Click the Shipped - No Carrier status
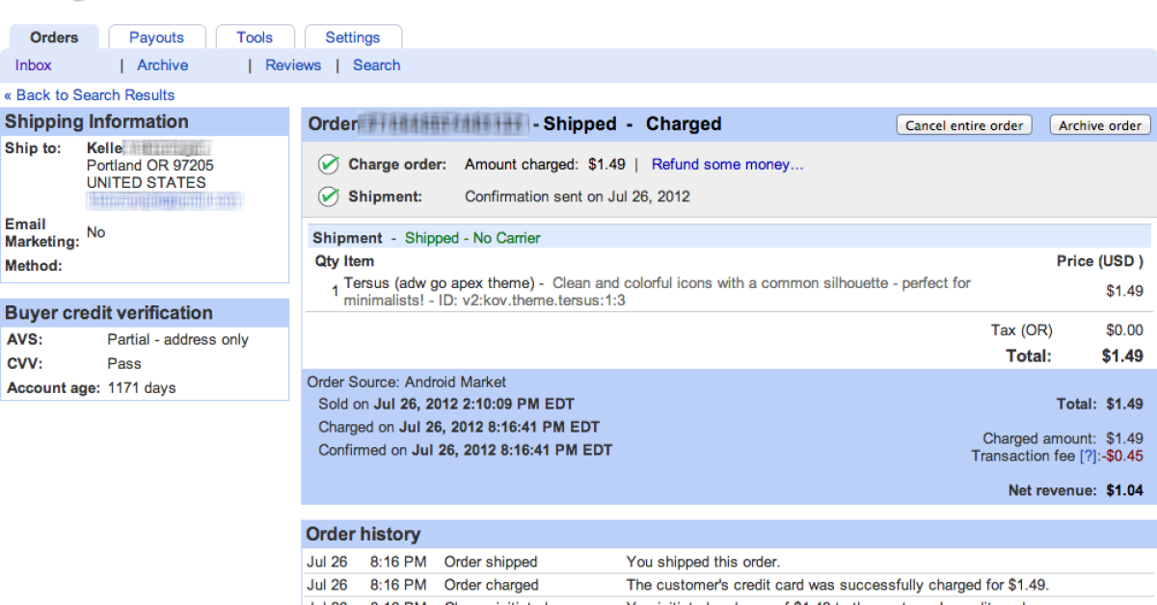1157x605 pixels. tap(472, 238)
